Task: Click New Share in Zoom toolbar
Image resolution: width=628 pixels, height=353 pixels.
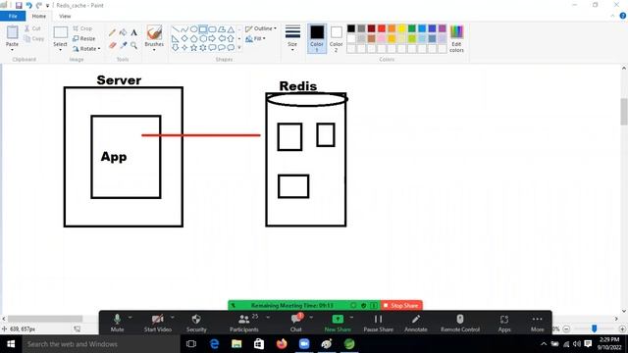Action: click(338, 323)
